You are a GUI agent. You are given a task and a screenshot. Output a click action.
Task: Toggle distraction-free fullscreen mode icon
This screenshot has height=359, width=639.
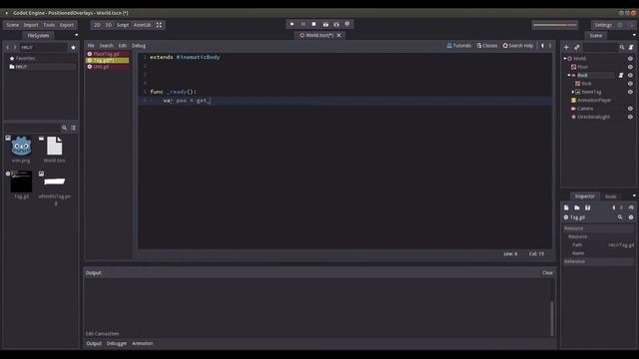click(159, 25)
